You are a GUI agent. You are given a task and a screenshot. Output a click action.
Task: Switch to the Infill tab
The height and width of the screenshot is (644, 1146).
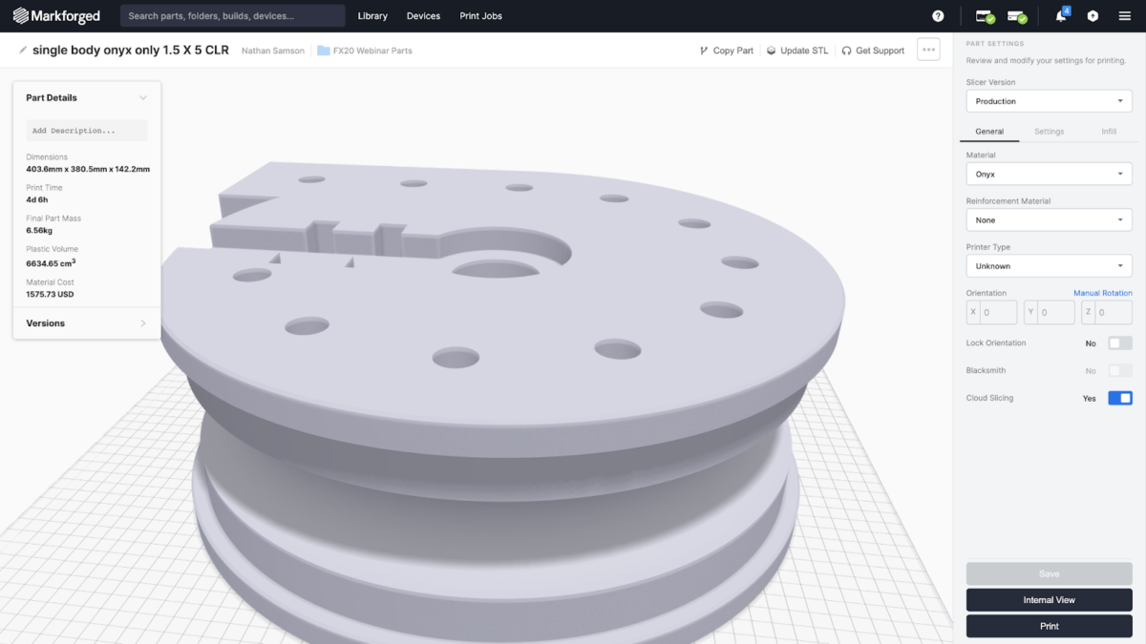click(x=1108, y=132)
